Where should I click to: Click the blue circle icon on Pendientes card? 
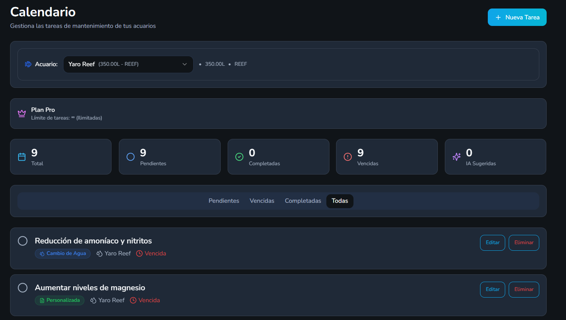pos(130,157)
